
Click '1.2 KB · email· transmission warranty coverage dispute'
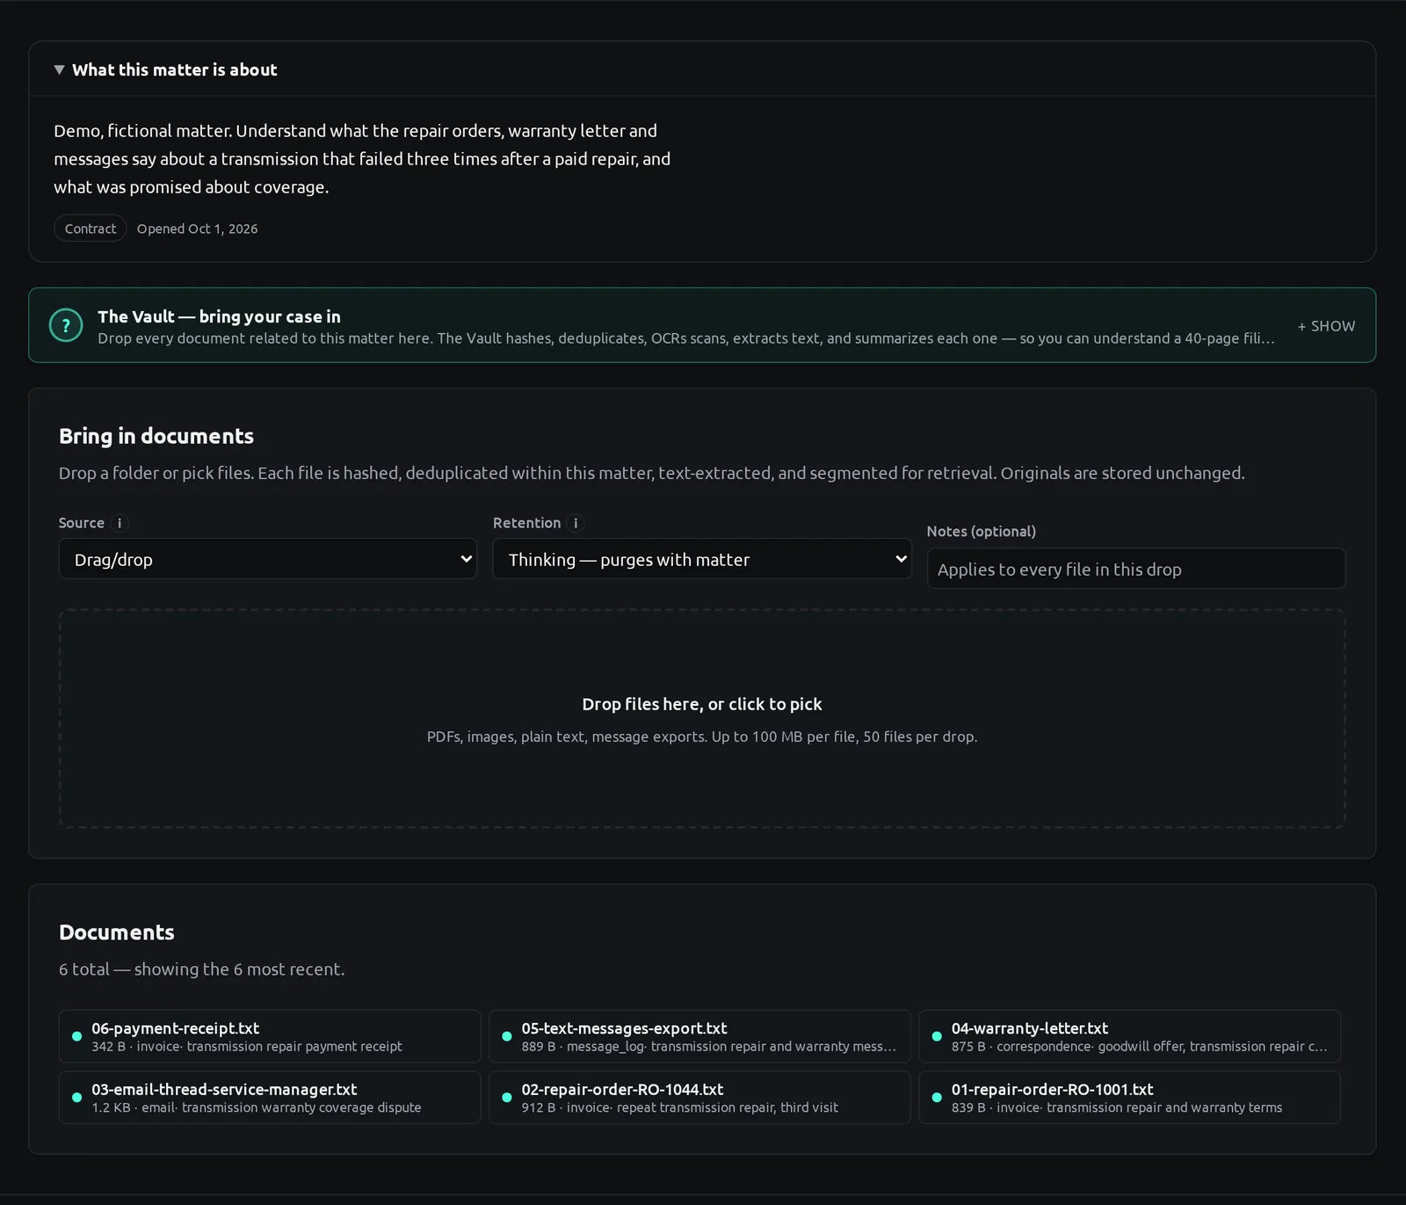[257, 1107]
